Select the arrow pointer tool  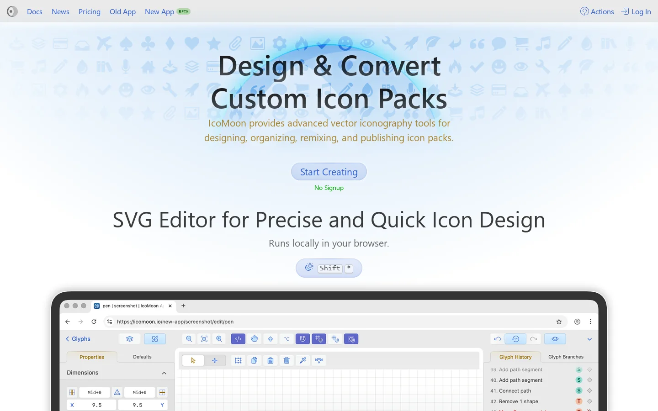pyautogui.click(x=193, y=360)
